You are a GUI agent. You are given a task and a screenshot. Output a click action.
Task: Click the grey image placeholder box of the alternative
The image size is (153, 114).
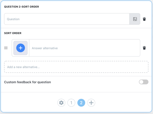point(20,48)
